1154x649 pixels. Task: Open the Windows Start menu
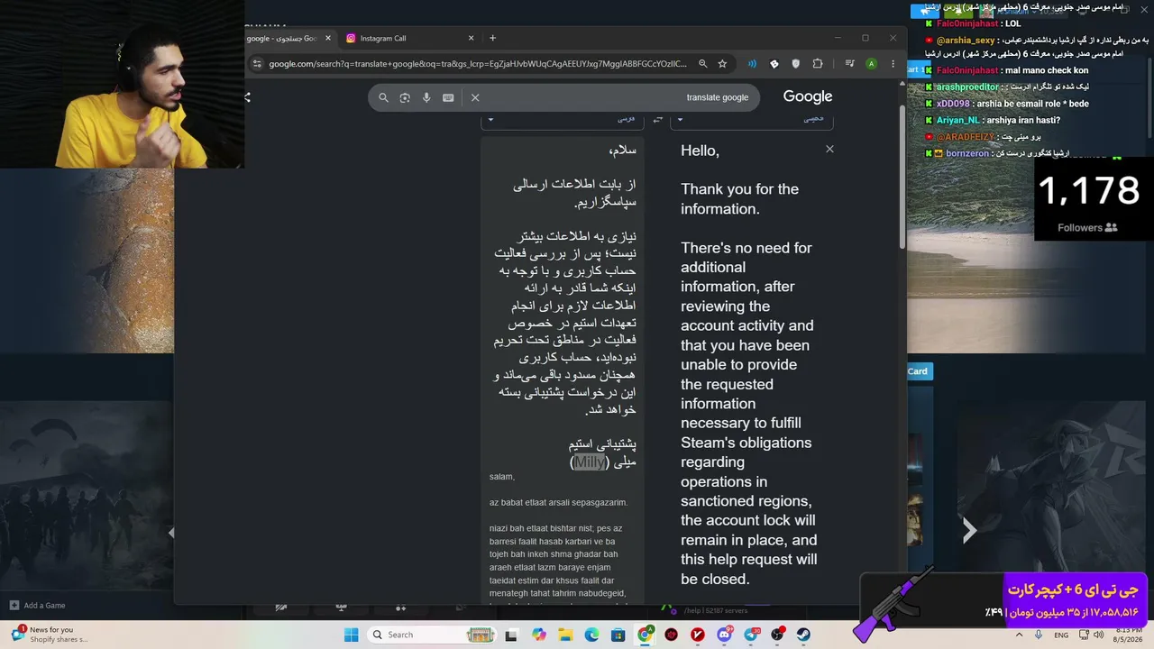[x=351, y=635]
